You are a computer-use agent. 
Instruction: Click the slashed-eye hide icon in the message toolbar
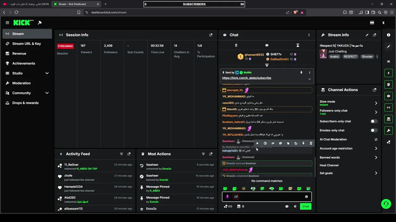point(273,143)
